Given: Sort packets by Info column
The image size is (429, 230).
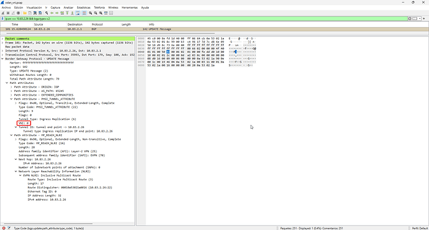Looking at the screenshot, I should coord(152,24).
